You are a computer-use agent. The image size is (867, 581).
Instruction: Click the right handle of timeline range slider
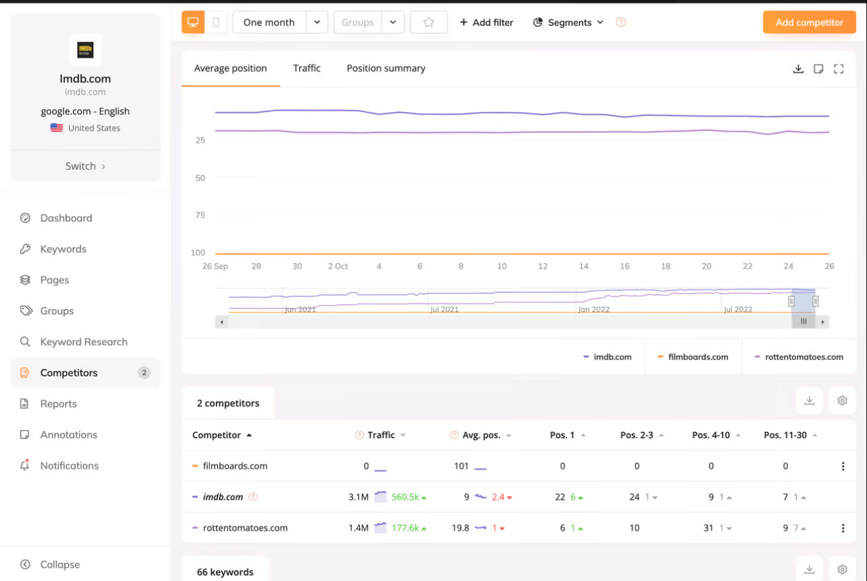[815, 301]
